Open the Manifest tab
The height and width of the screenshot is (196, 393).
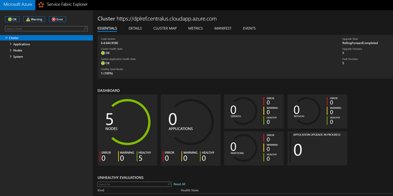click(223, 28)
